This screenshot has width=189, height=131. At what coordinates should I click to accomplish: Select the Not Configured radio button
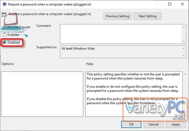(x=4, y=27)
